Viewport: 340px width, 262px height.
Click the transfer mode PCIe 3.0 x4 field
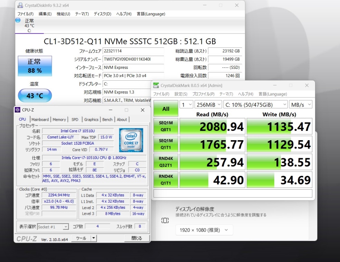pos(133,75)
